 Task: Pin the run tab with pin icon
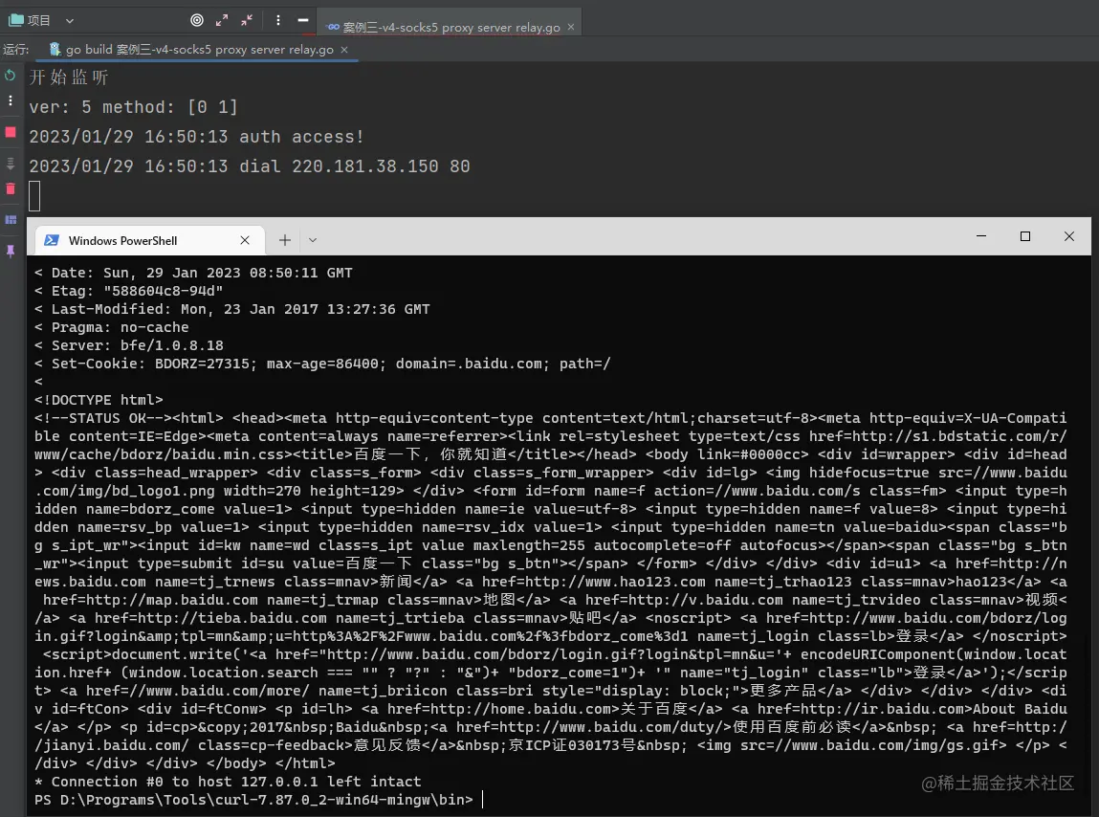point(11,251)
